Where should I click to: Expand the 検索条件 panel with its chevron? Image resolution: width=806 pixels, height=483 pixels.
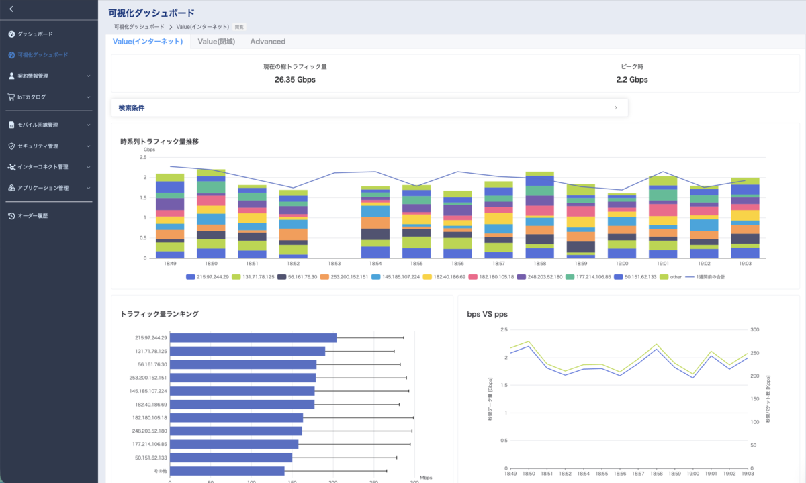point(616,107)
